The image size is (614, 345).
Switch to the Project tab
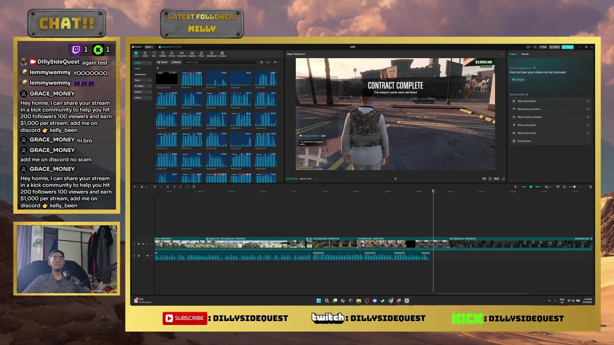tap(513, 54)
